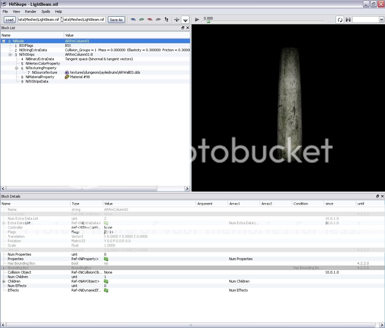Open the animation sequence dropdown
The height and width of the screenshot is (328, 385).
368,20
